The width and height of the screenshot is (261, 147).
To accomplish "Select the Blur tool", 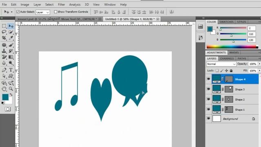I will pyautogui.click(x=4, y=63).
